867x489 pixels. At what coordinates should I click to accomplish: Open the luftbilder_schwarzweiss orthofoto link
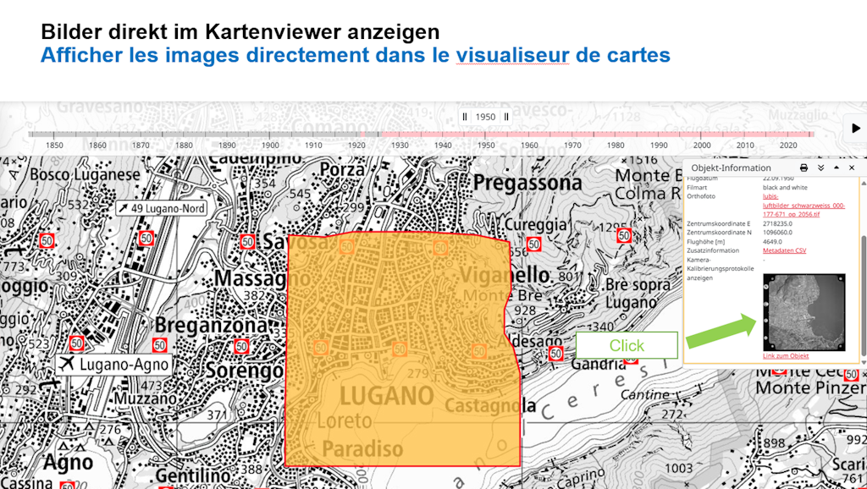pos(803,205)
